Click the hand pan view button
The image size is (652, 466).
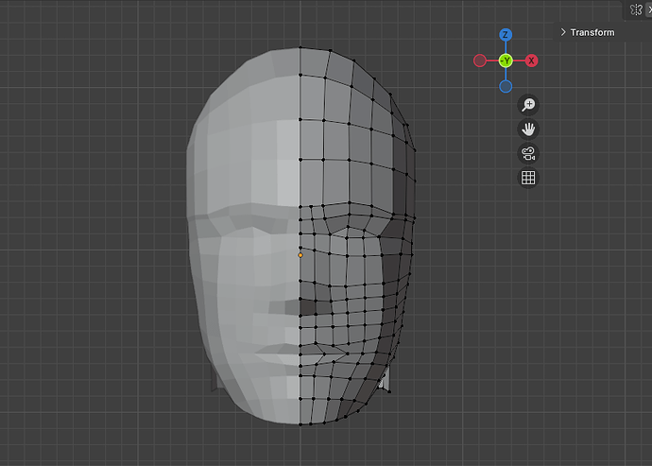[x=528, y=129]
